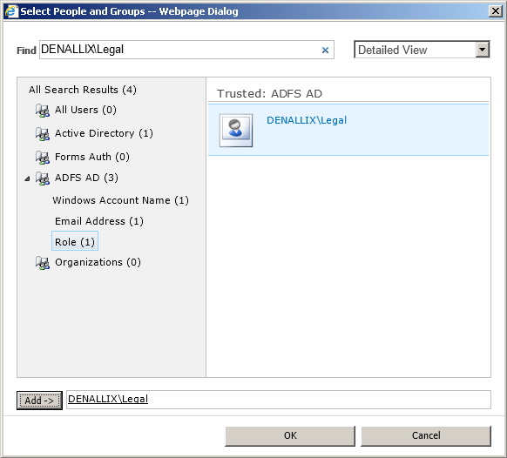The width and height of the screenshot is (507, 458).
Task: Select All Search Results (4)
Action: (x=83, y=90)
